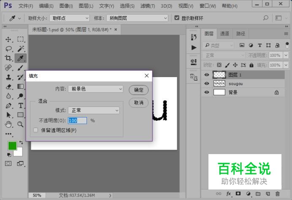Add a layer mask

coord(238,194)
